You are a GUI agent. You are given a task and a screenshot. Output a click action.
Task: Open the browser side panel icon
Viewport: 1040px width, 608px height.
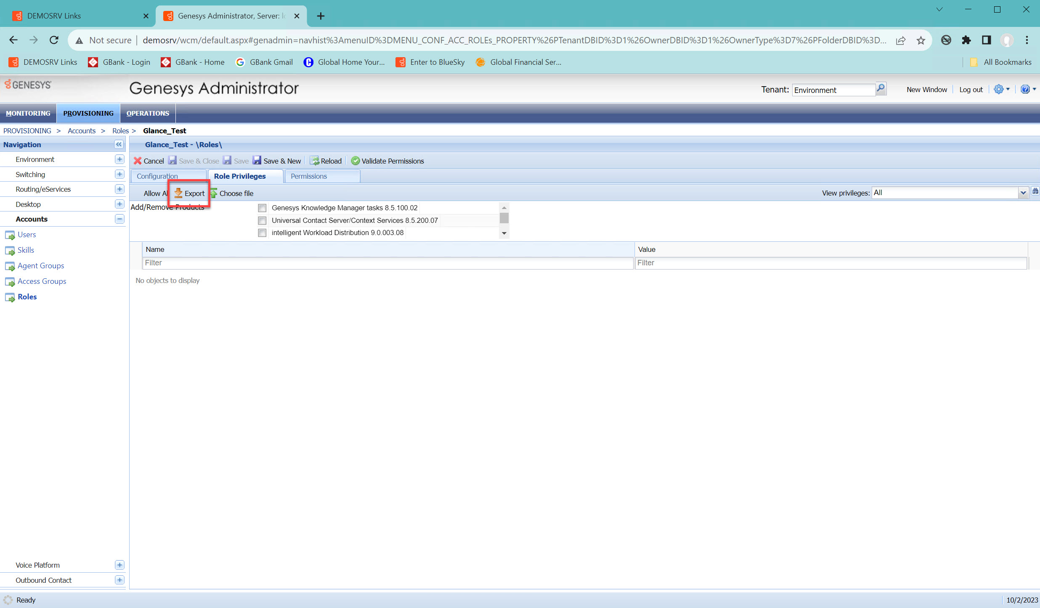(x=987, y=40)
